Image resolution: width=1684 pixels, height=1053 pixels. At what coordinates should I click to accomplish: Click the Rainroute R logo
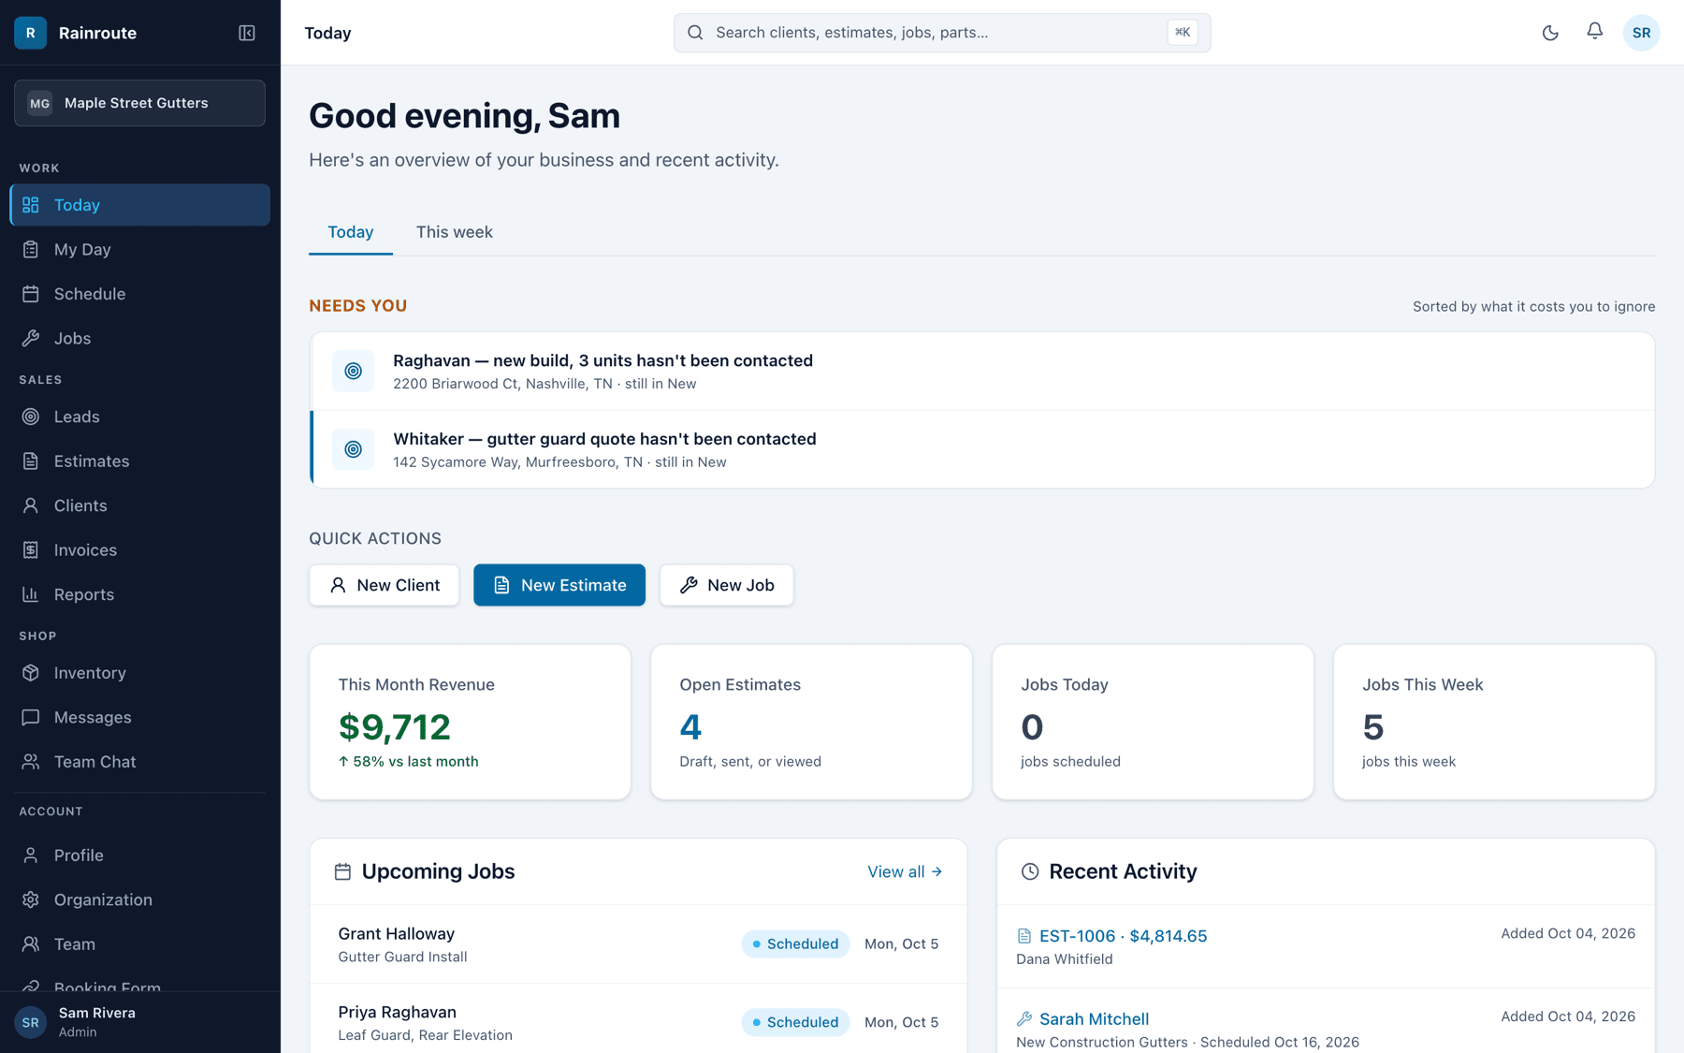tap(31, 33)
